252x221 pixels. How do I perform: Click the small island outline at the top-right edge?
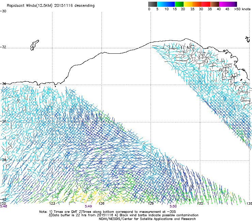point(248,39)
